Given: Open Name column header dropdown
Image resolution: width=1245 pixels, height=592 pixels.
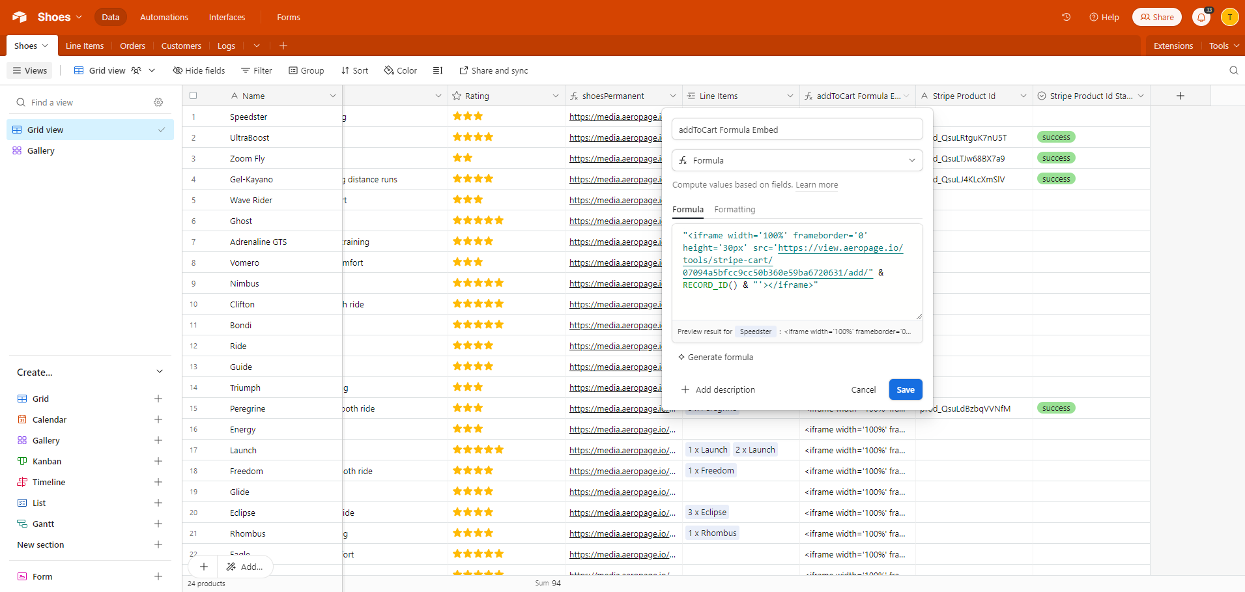Looking at the screenshot, I should [x=333, y=96].
